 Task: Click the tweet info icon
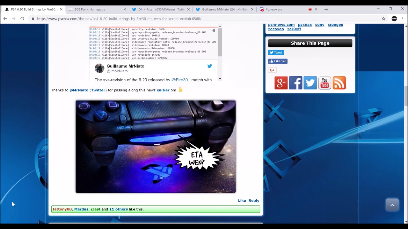(x=214, y=31)
